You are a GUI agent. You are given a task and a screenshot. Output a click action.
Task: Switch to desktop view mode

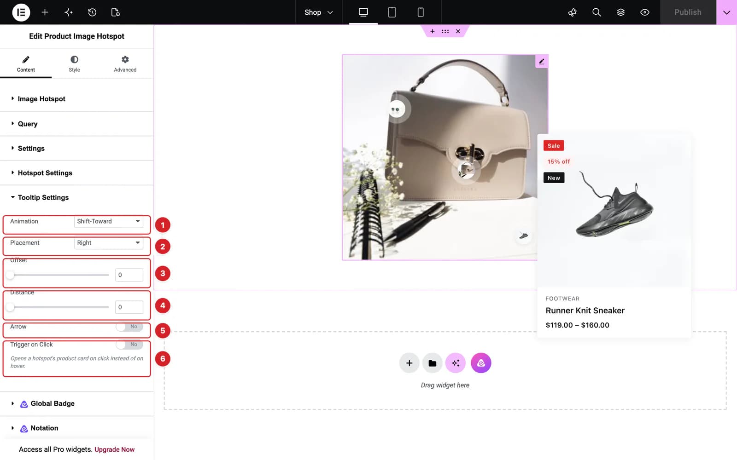pos(363,12)
